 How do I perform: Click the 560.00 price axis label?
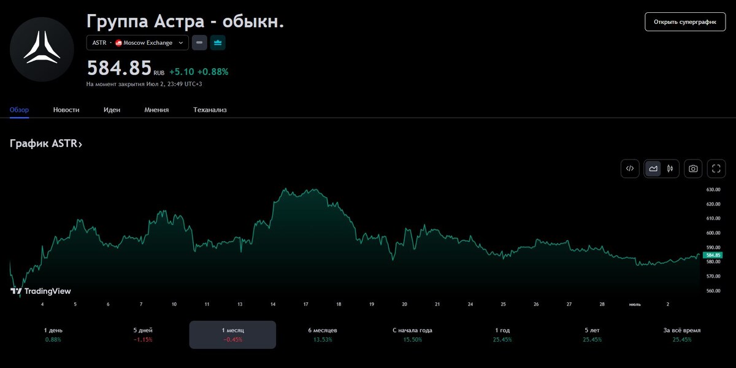click(x=713, y=291)
